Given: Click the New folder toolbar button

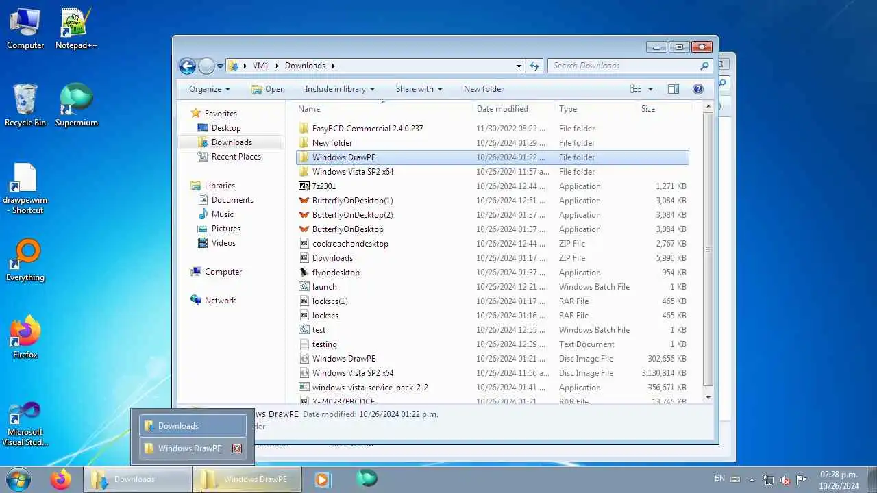Looking at the screenshot, I should click(x=484, y=89).
